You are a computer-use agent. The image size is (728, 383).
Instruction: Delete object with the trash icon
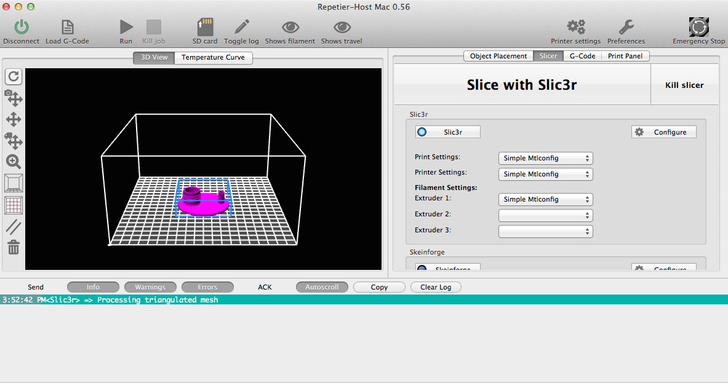14,247
